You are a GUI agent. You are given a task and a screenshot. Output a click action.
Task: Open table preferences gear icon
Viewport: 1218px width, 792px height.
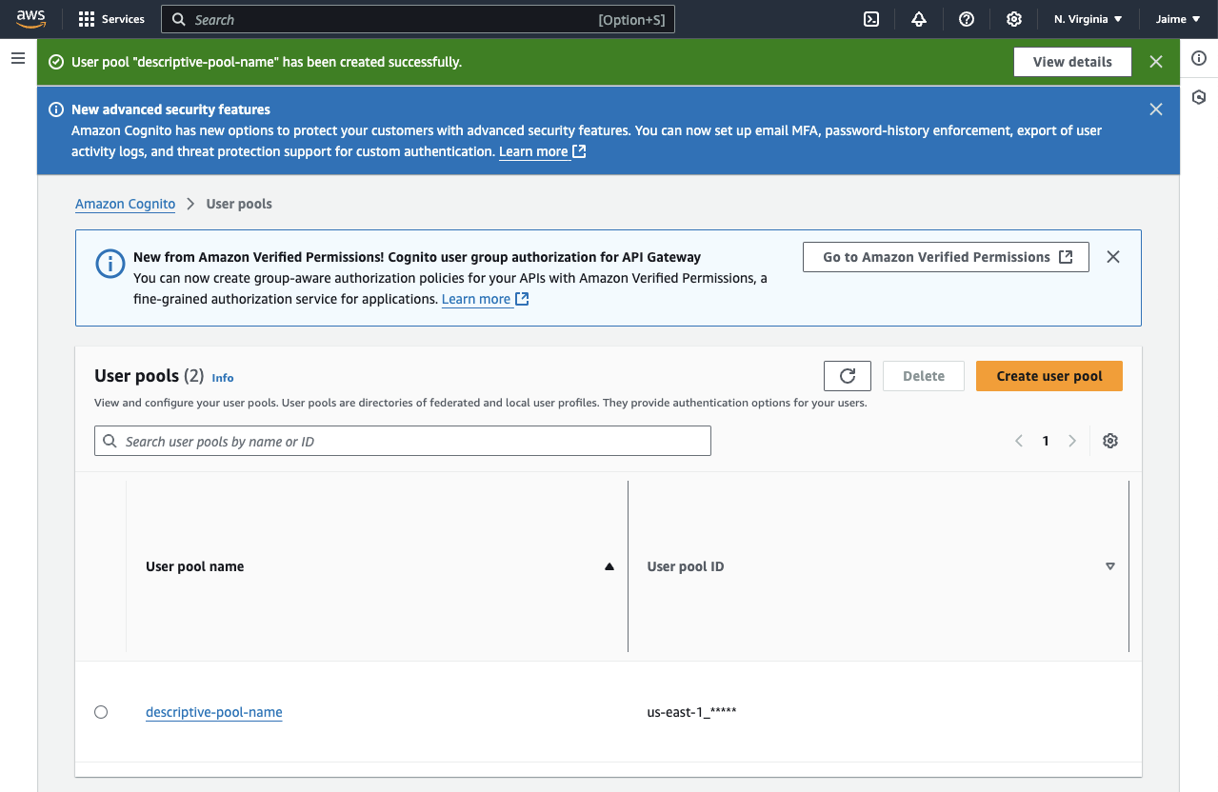pos(1109,441)
